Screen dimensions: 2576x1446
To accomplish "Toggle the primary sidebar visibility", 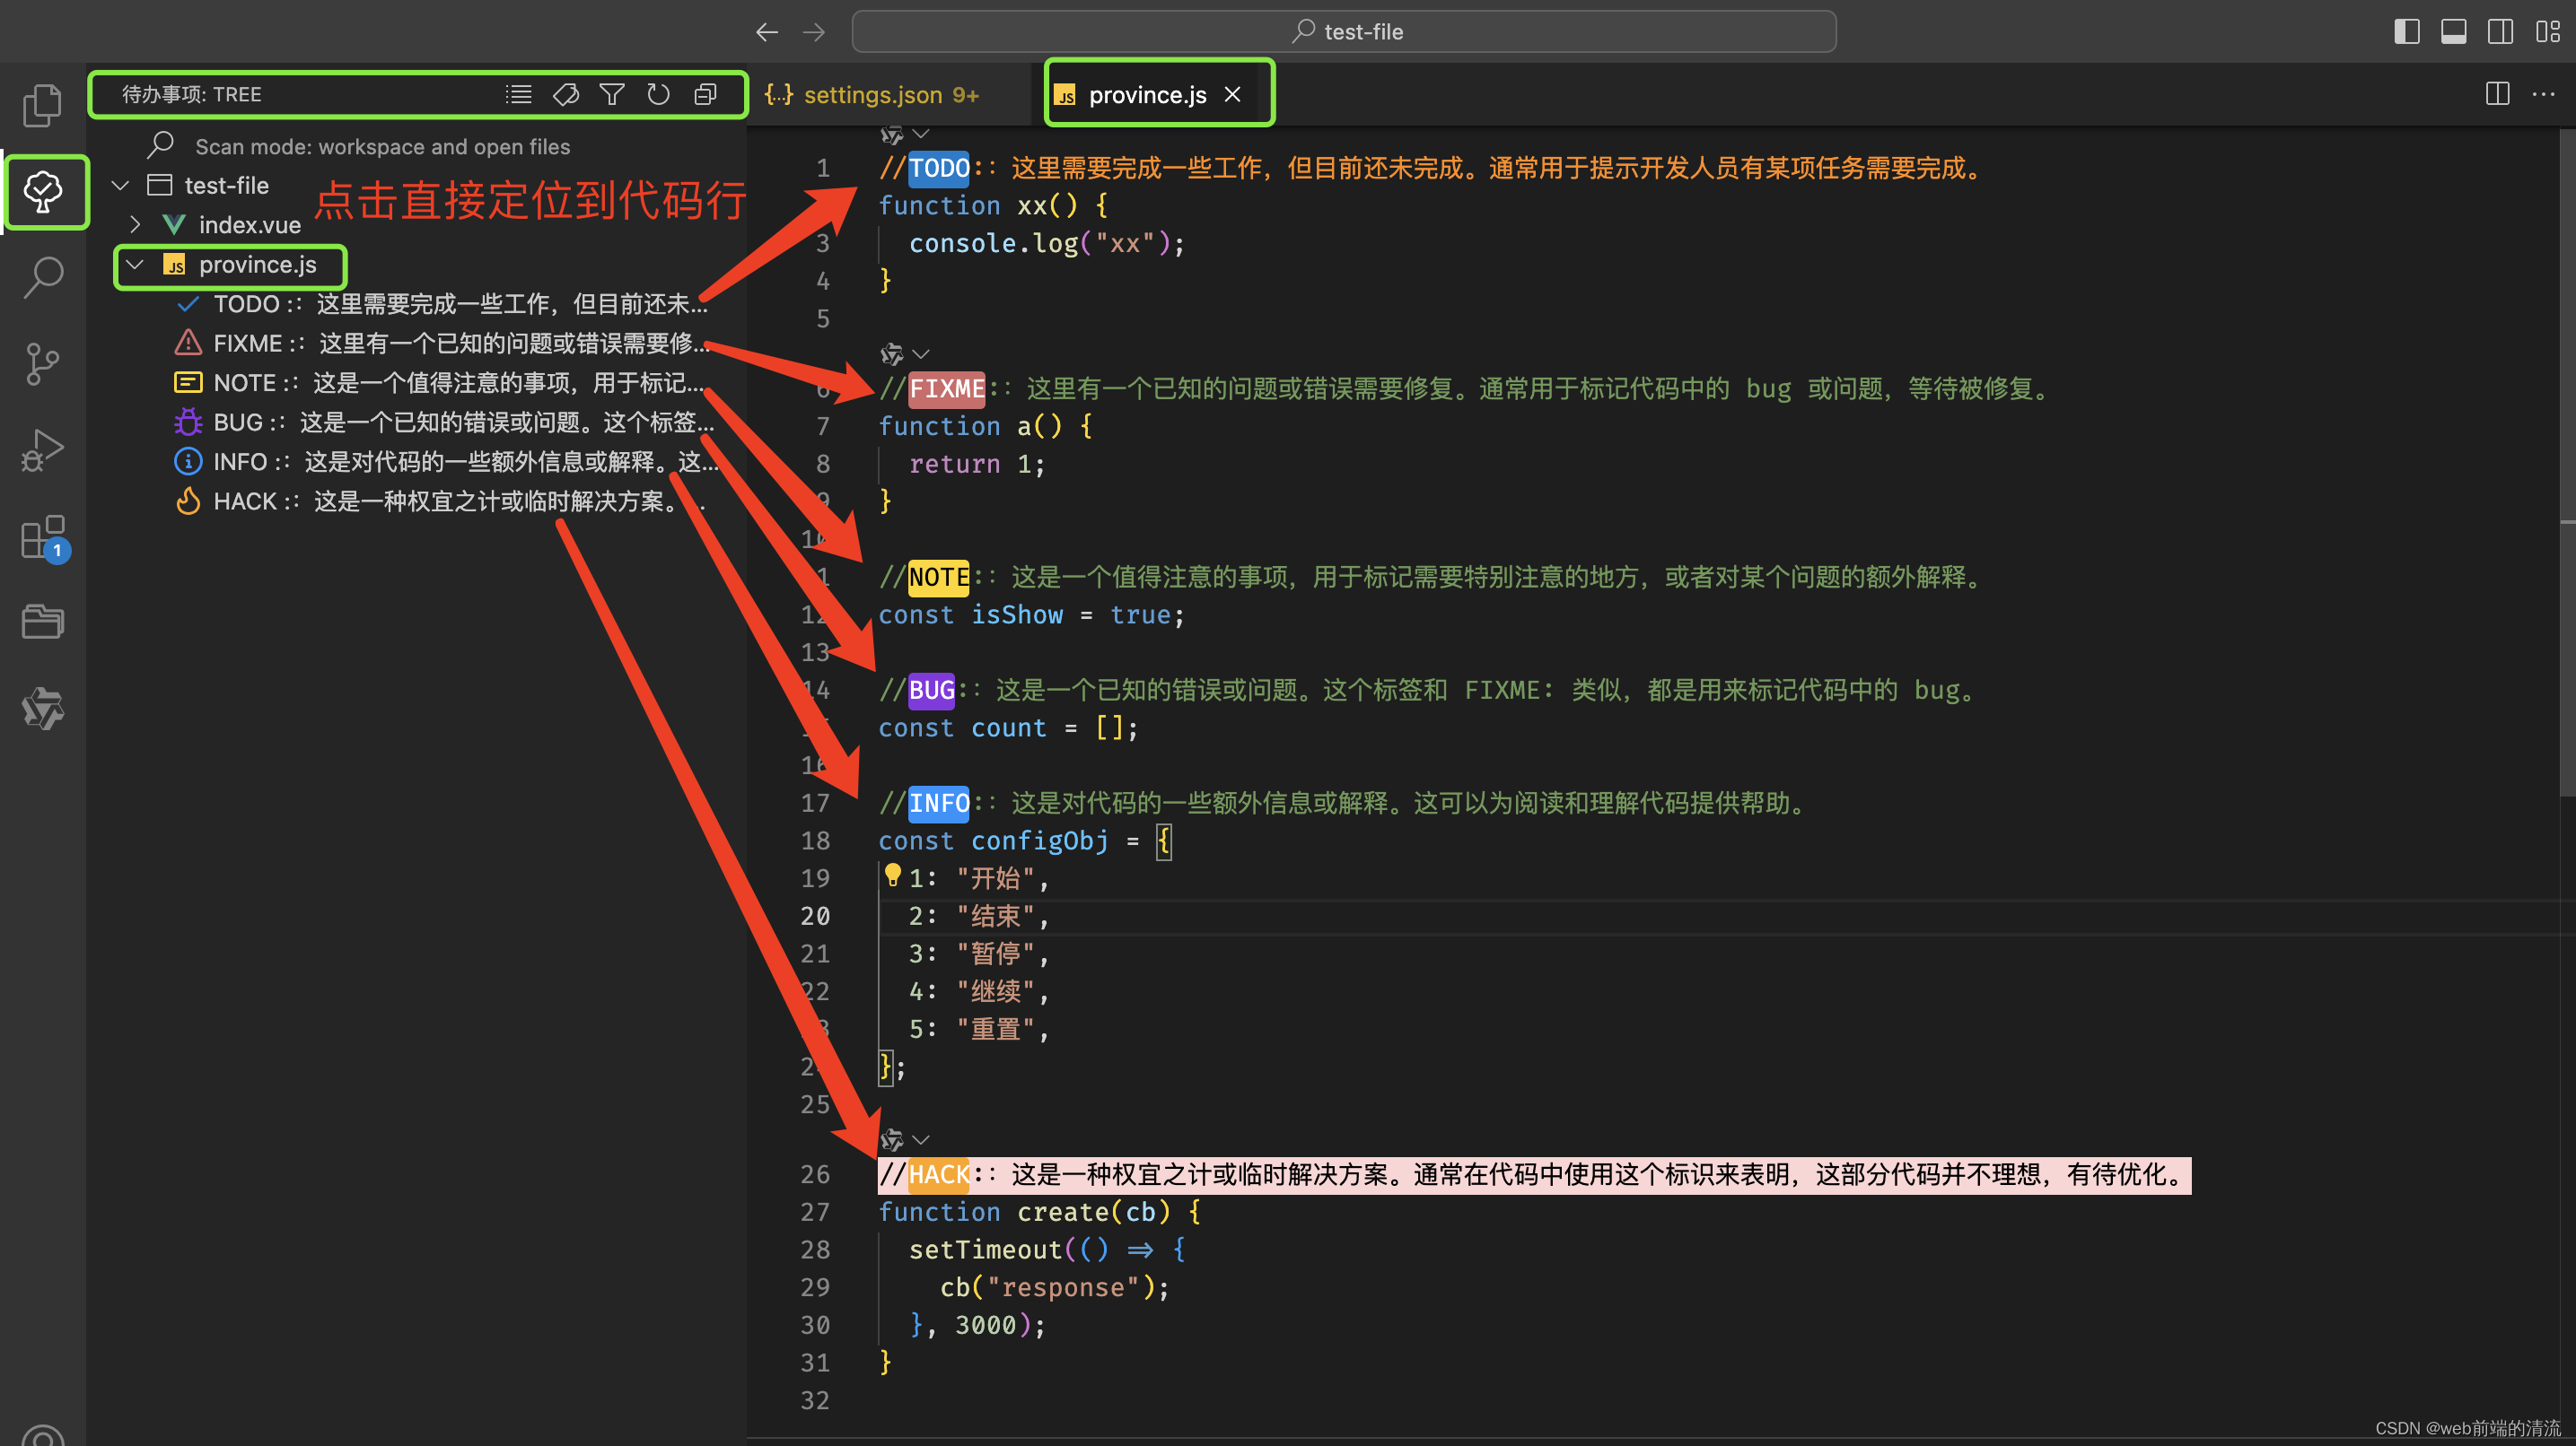I will [2406, 31].
